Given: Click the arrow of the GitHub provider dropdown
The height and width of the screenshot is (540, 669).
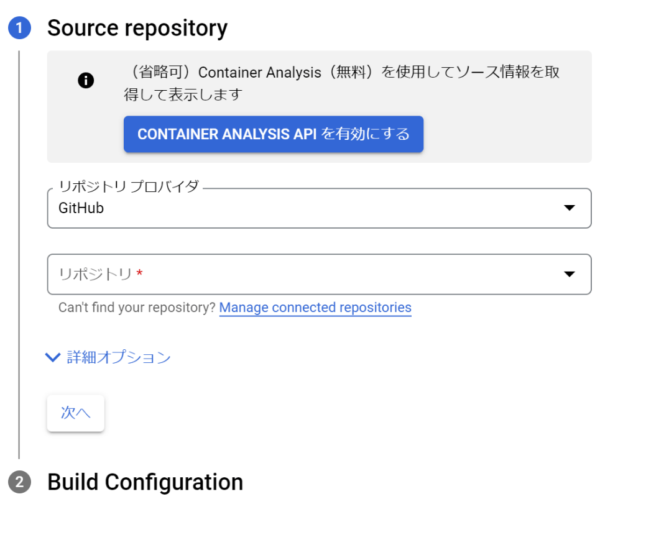Looking at the screenshot, I should (x=569, y=208).
